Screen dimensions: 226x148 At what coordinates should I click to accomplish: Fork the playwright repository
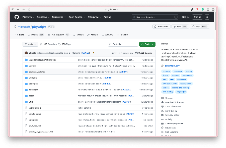pos(180,27)
